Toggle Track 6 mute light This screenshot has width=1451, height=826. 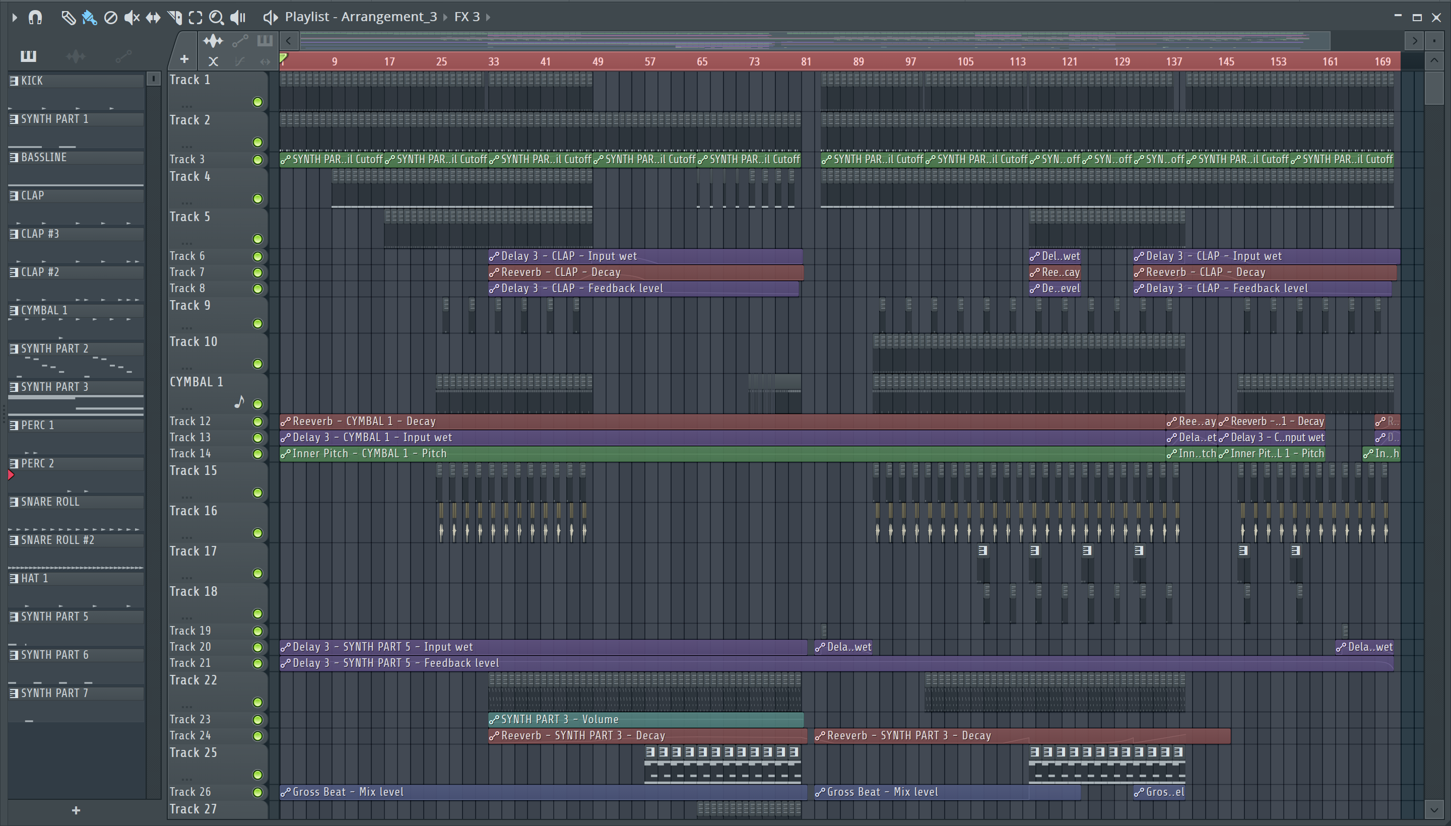point(257,256)
